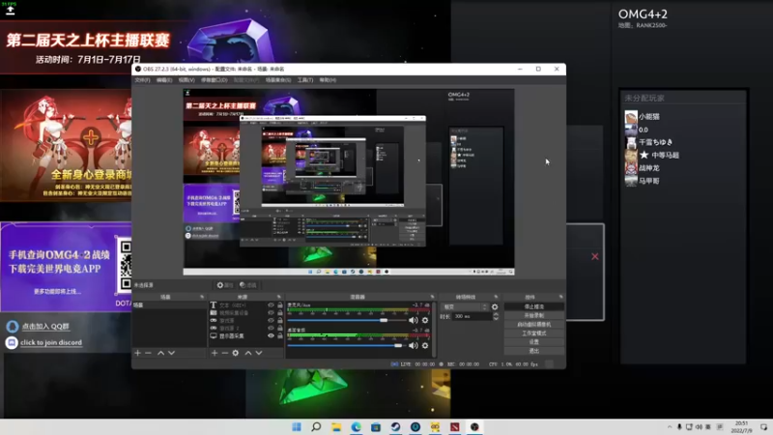Screen dimensions: 773x435
Task: Move the scene up with the arrow
Action: [160, 353]
